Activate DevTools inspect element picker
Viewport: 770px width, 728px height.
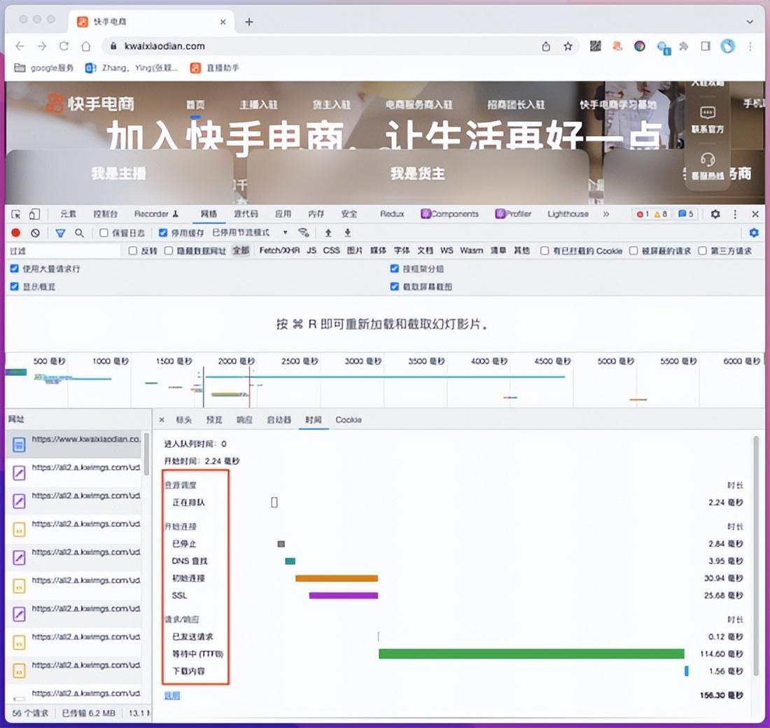[16, 214]
